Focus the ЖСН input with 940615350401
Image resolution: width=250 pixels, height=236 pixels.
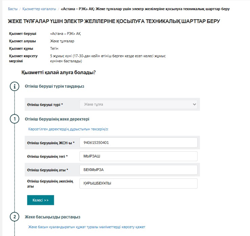click(x=138, y=143)
